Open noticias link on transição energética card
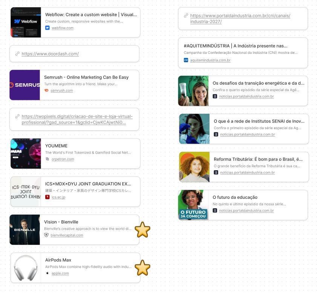This screenshot has height=293, width=317. 246,96
